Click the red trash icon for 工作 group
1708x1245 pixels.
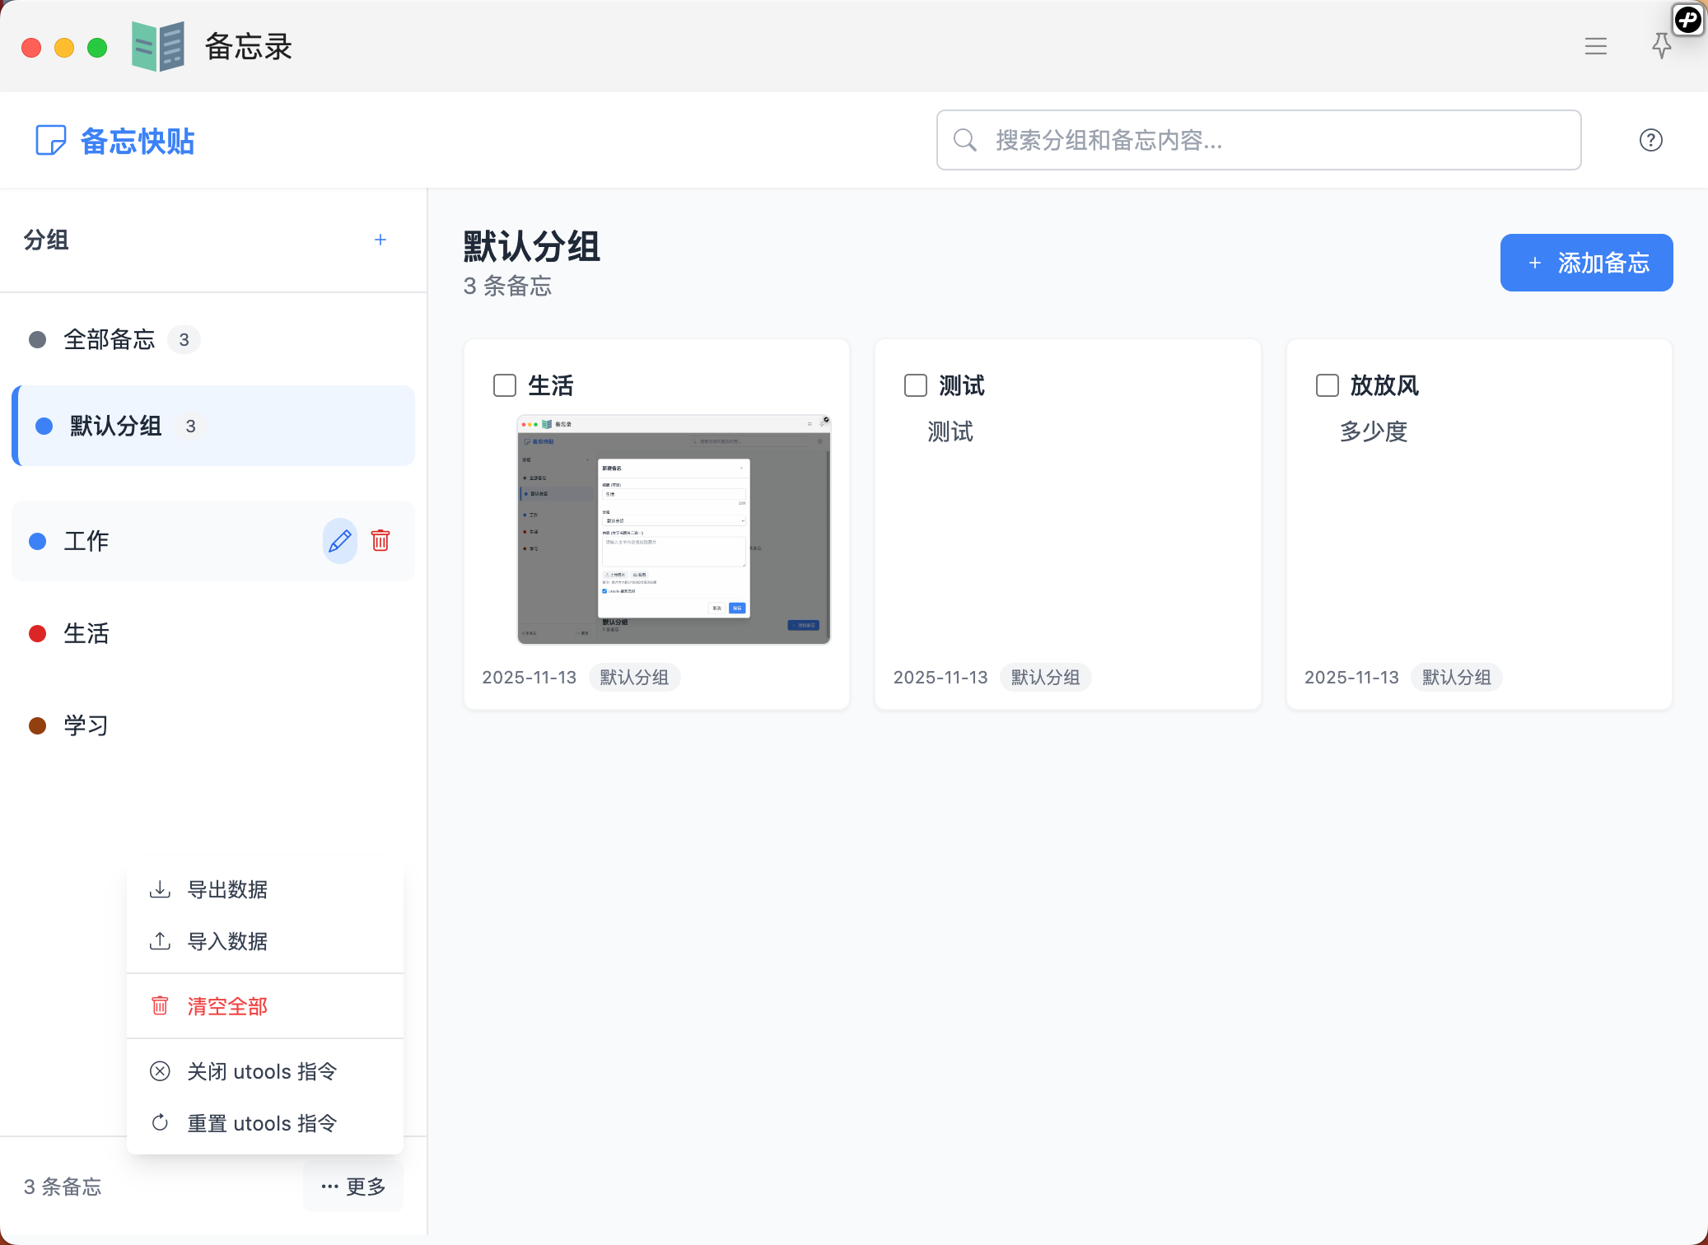(380, 541)
